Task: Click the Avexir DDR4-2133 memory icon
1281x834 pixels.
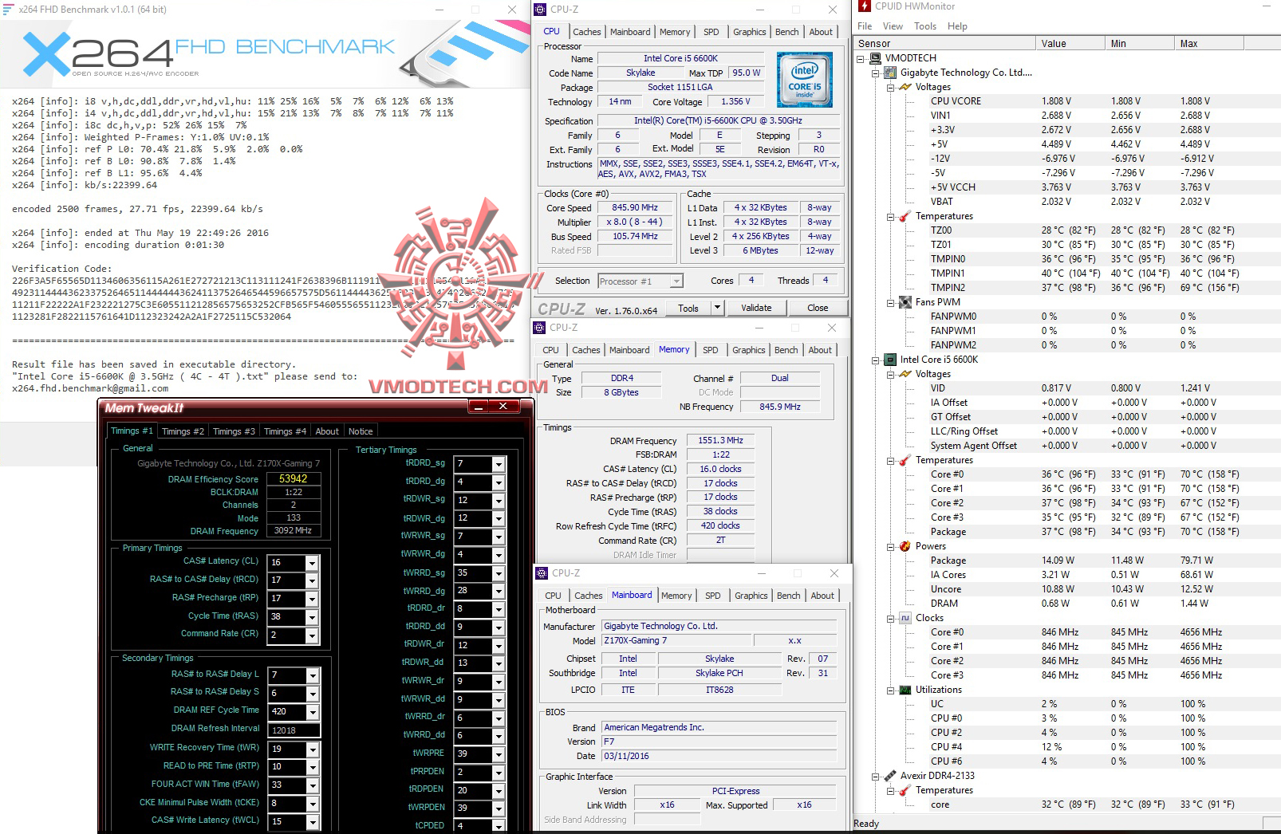Action: (x=891, y=776)
